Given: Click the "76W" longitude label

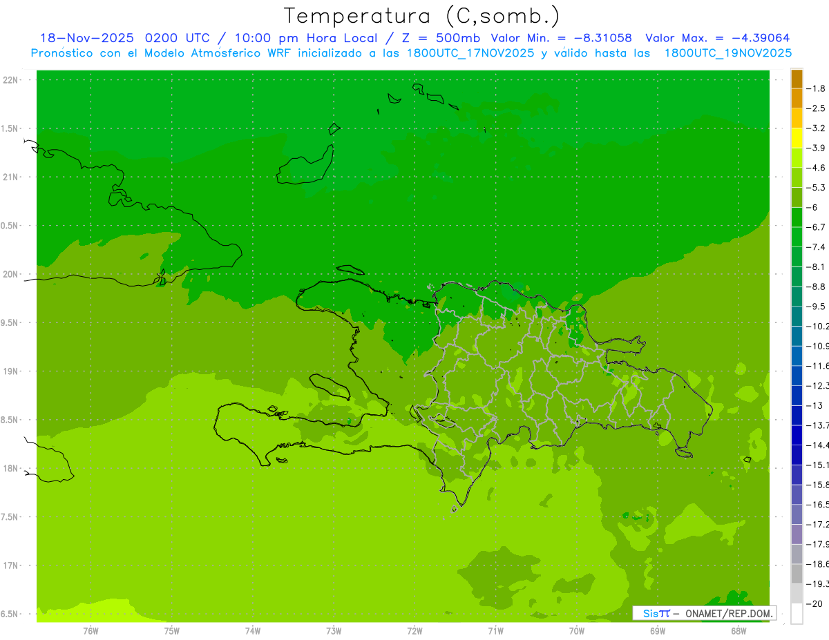Looking at the screenshot, I should tap(90, 630).
